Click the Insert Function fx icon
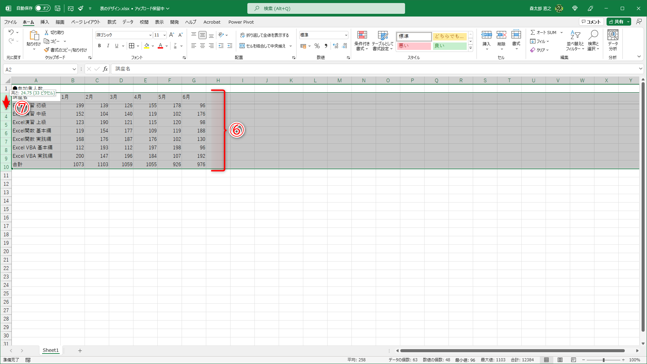 [105, 69]
